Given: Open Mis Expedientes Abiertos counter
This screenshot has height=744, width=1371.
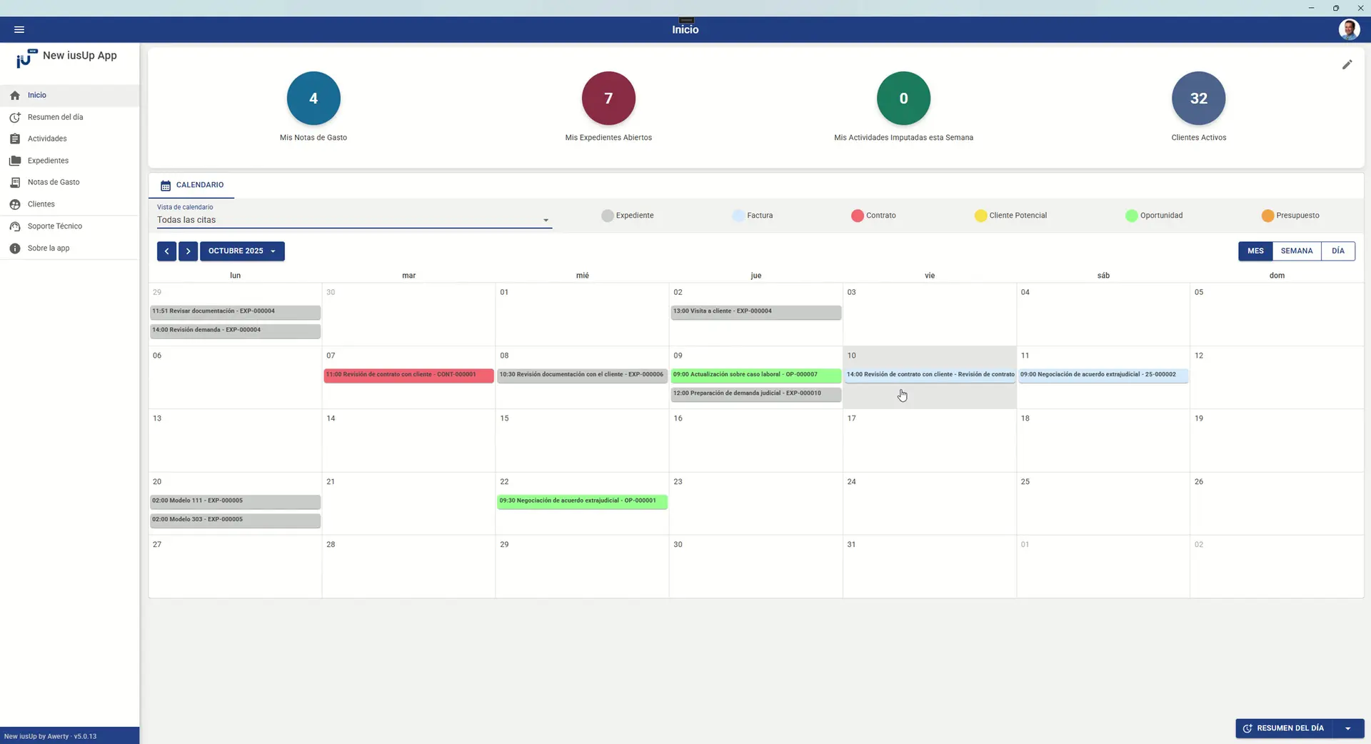Looking at the screenshot, I should [608, 99].
